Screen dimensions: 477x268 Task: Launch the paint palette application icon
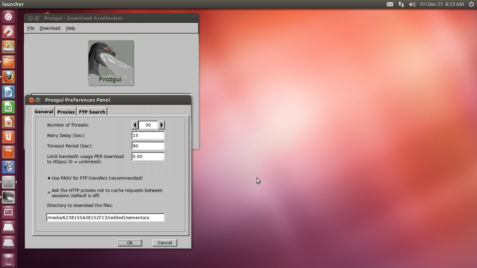tap(8, 167)
